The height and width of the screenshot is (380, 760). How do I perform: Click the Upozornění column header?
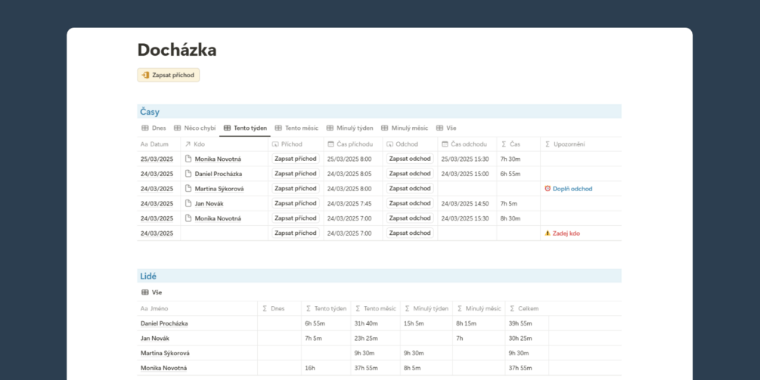point(581,144)
